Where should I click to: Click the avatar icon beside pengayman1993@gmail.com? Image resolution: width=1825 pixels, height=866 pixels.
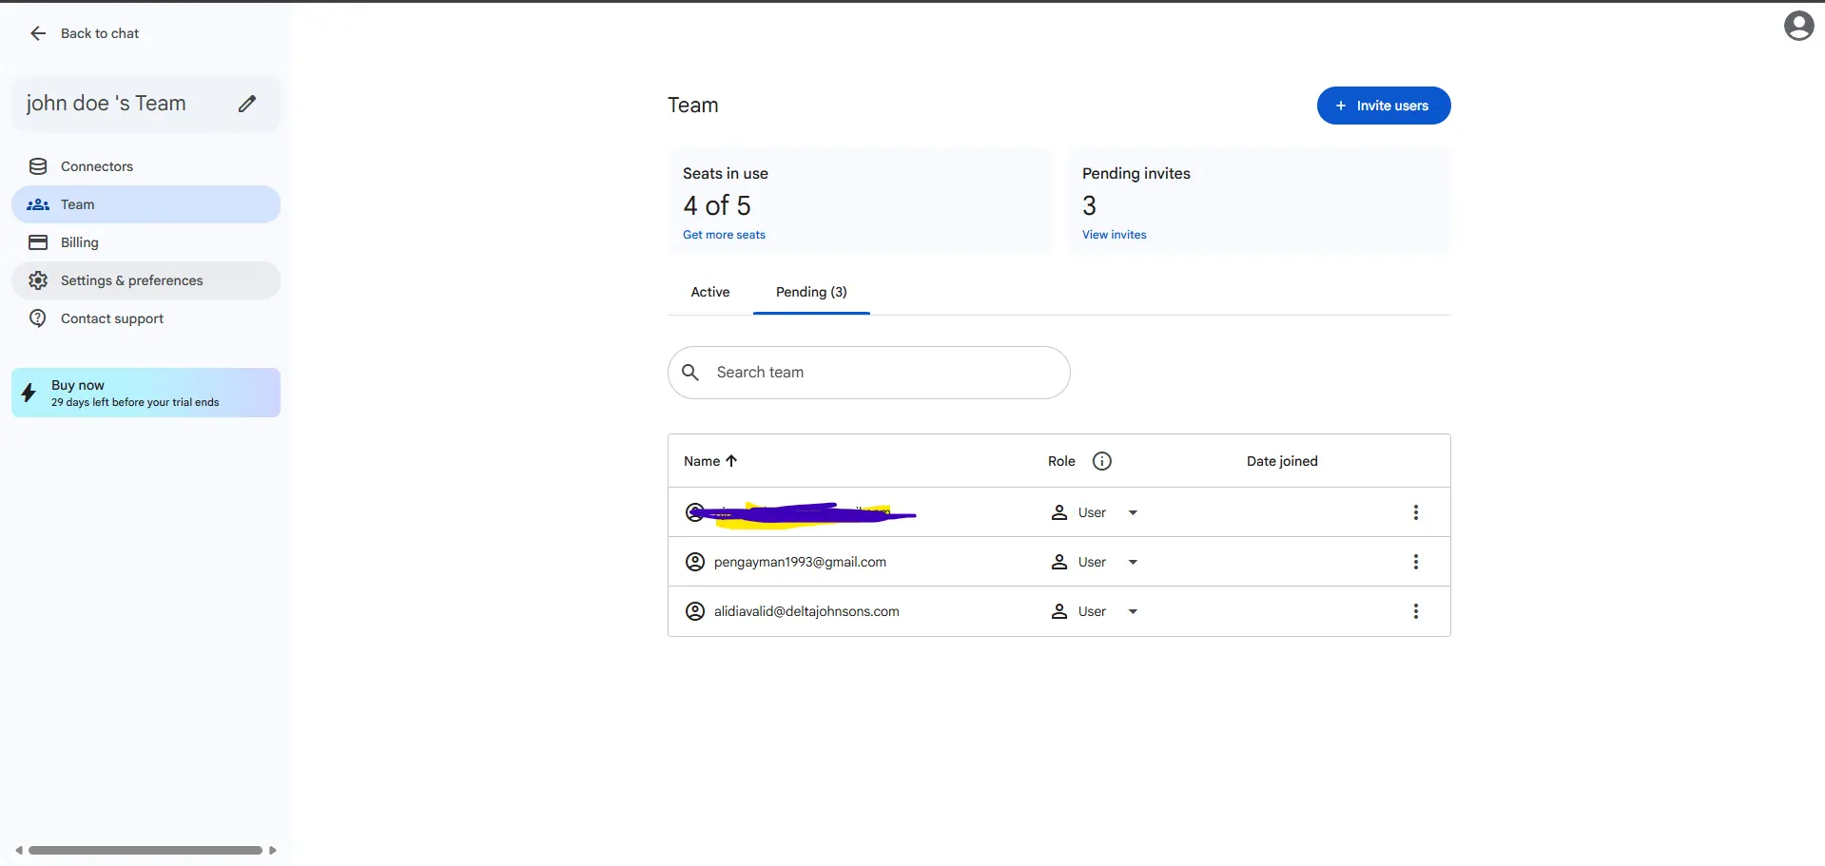[x=695, y=562]
